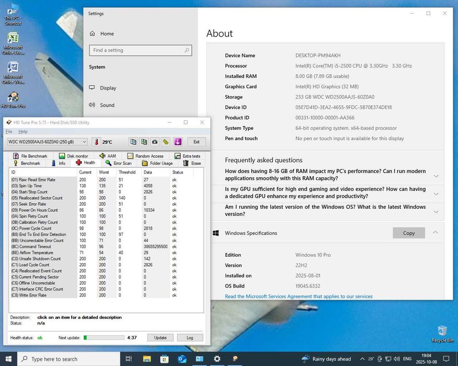Select the Info tab
458x366 pixels.
(x=59, y=163)
